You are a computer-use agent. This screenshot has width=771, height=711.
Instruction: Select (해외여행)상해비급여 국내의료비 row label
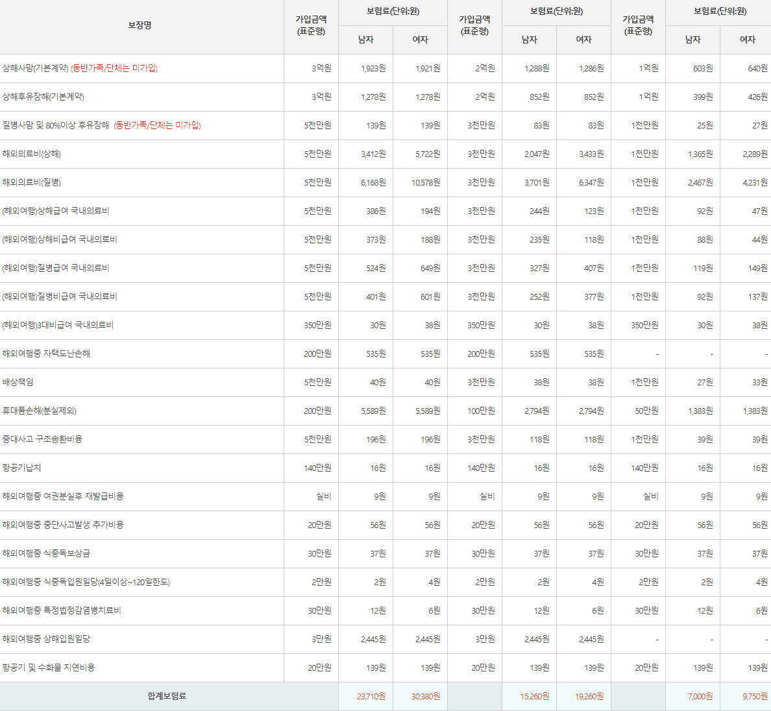[x=60, y=239]
